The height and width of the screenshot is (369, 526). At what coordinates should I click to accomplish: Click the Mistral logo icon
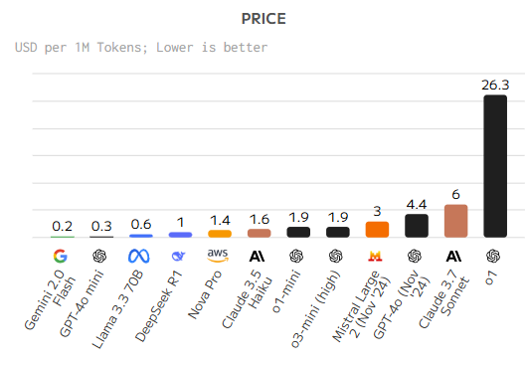375,257
